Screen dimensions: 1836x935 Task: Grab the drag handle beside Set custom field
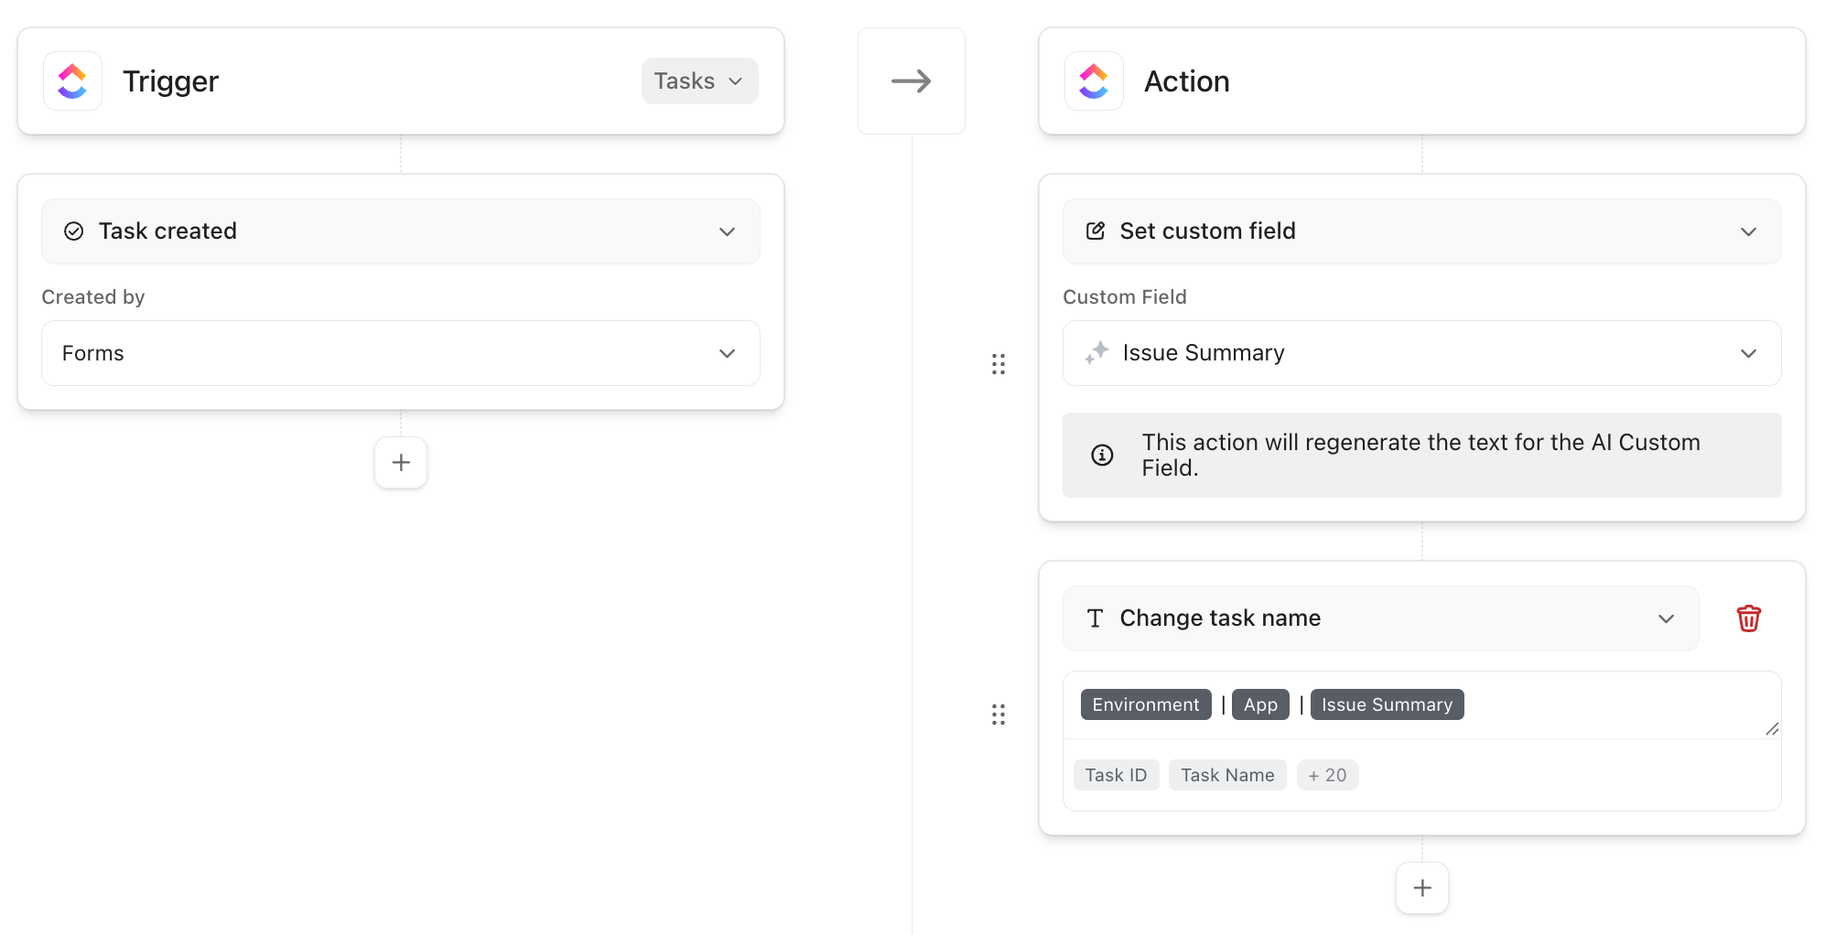[x=999, y=363]
